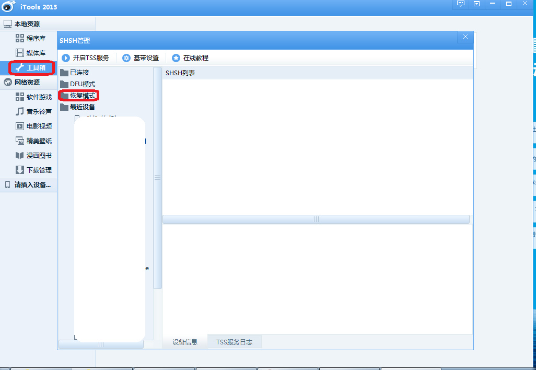Open the iTools title bar dropdown menu
This screenshot has height=370, width=536.
coord(476,4)
